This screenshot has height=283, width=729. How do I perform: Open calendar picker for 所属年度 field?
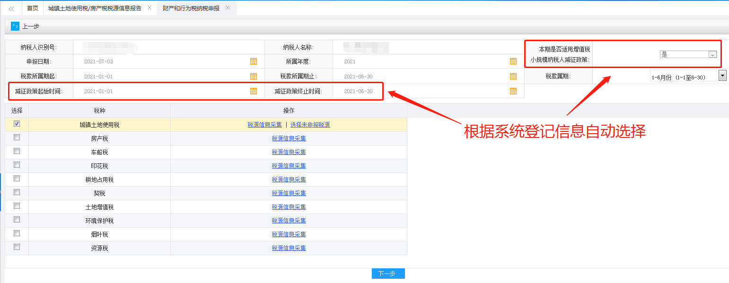coord(513,61)
